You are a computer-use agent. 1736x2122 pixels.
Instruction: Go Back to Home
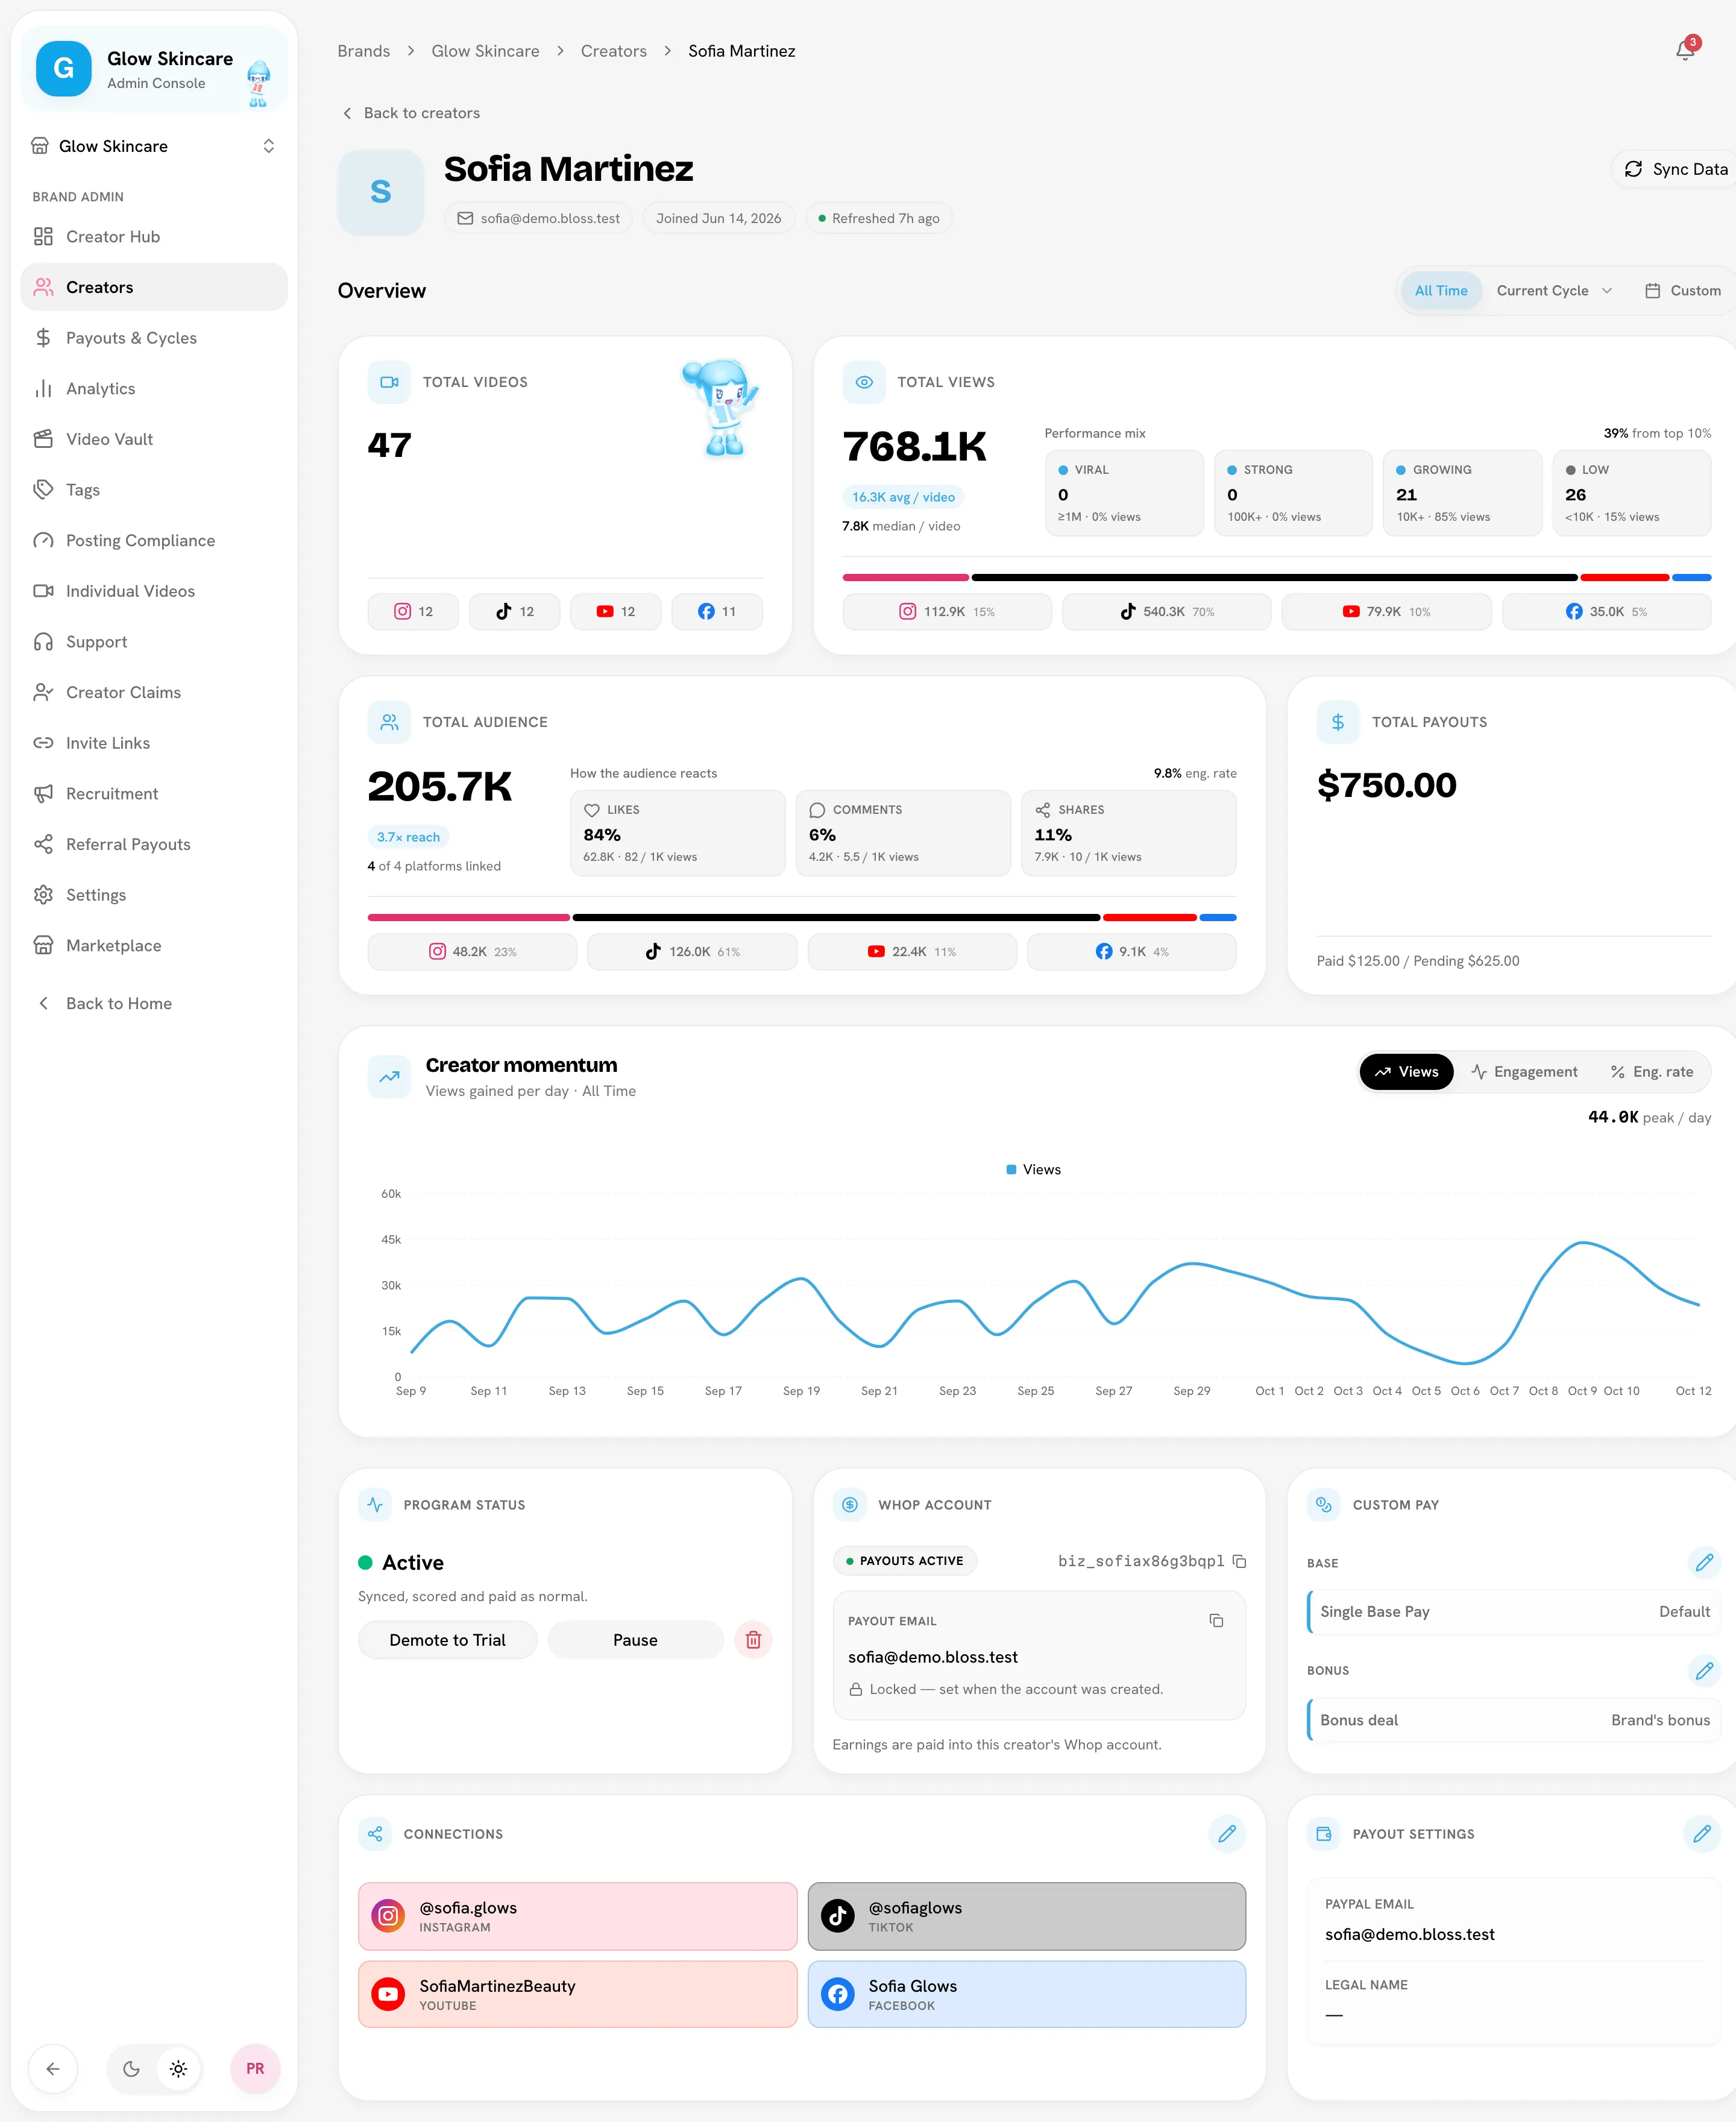154,1004
